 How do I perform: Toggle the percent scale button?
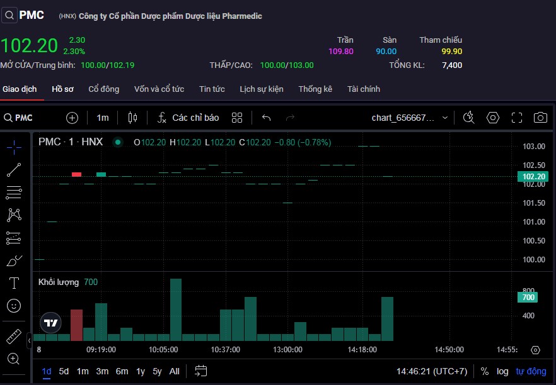[x=484, y=371]
